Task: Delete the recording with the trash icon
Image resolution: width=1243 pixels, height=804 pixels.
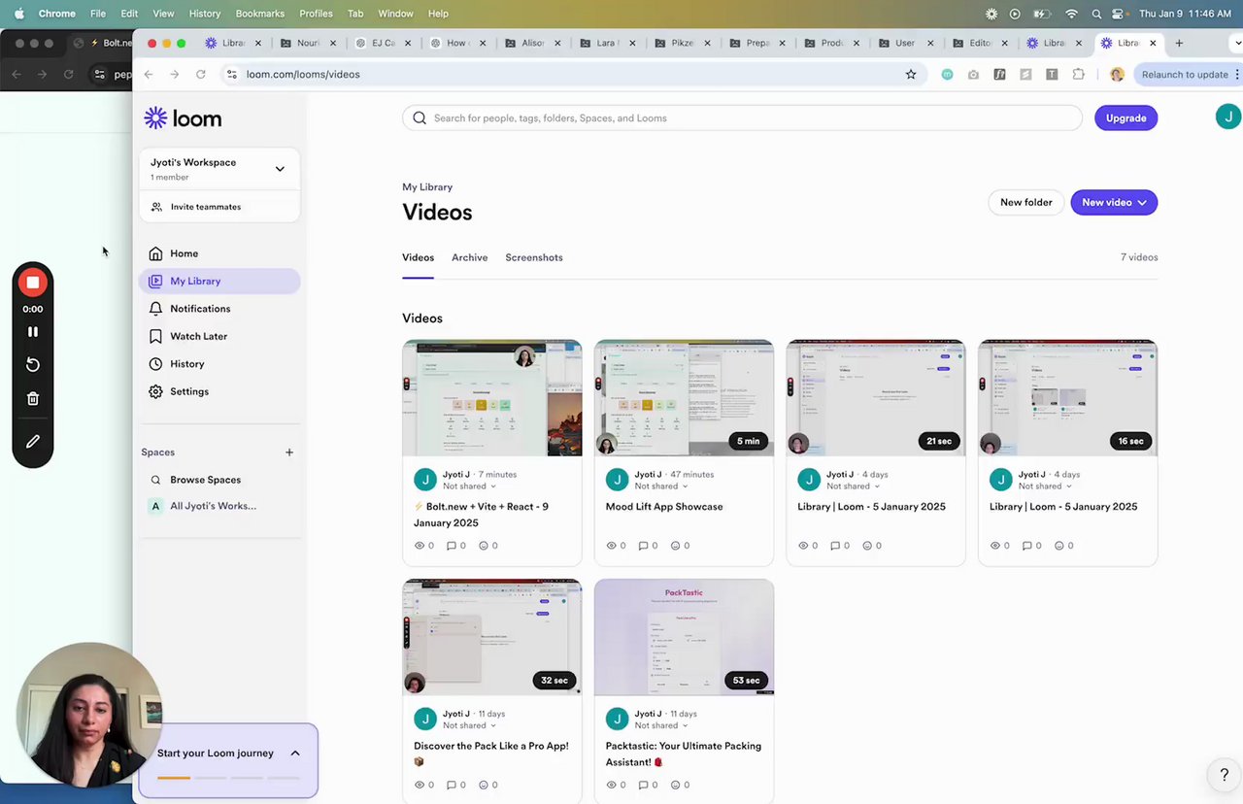Action: tap(33, 398)
